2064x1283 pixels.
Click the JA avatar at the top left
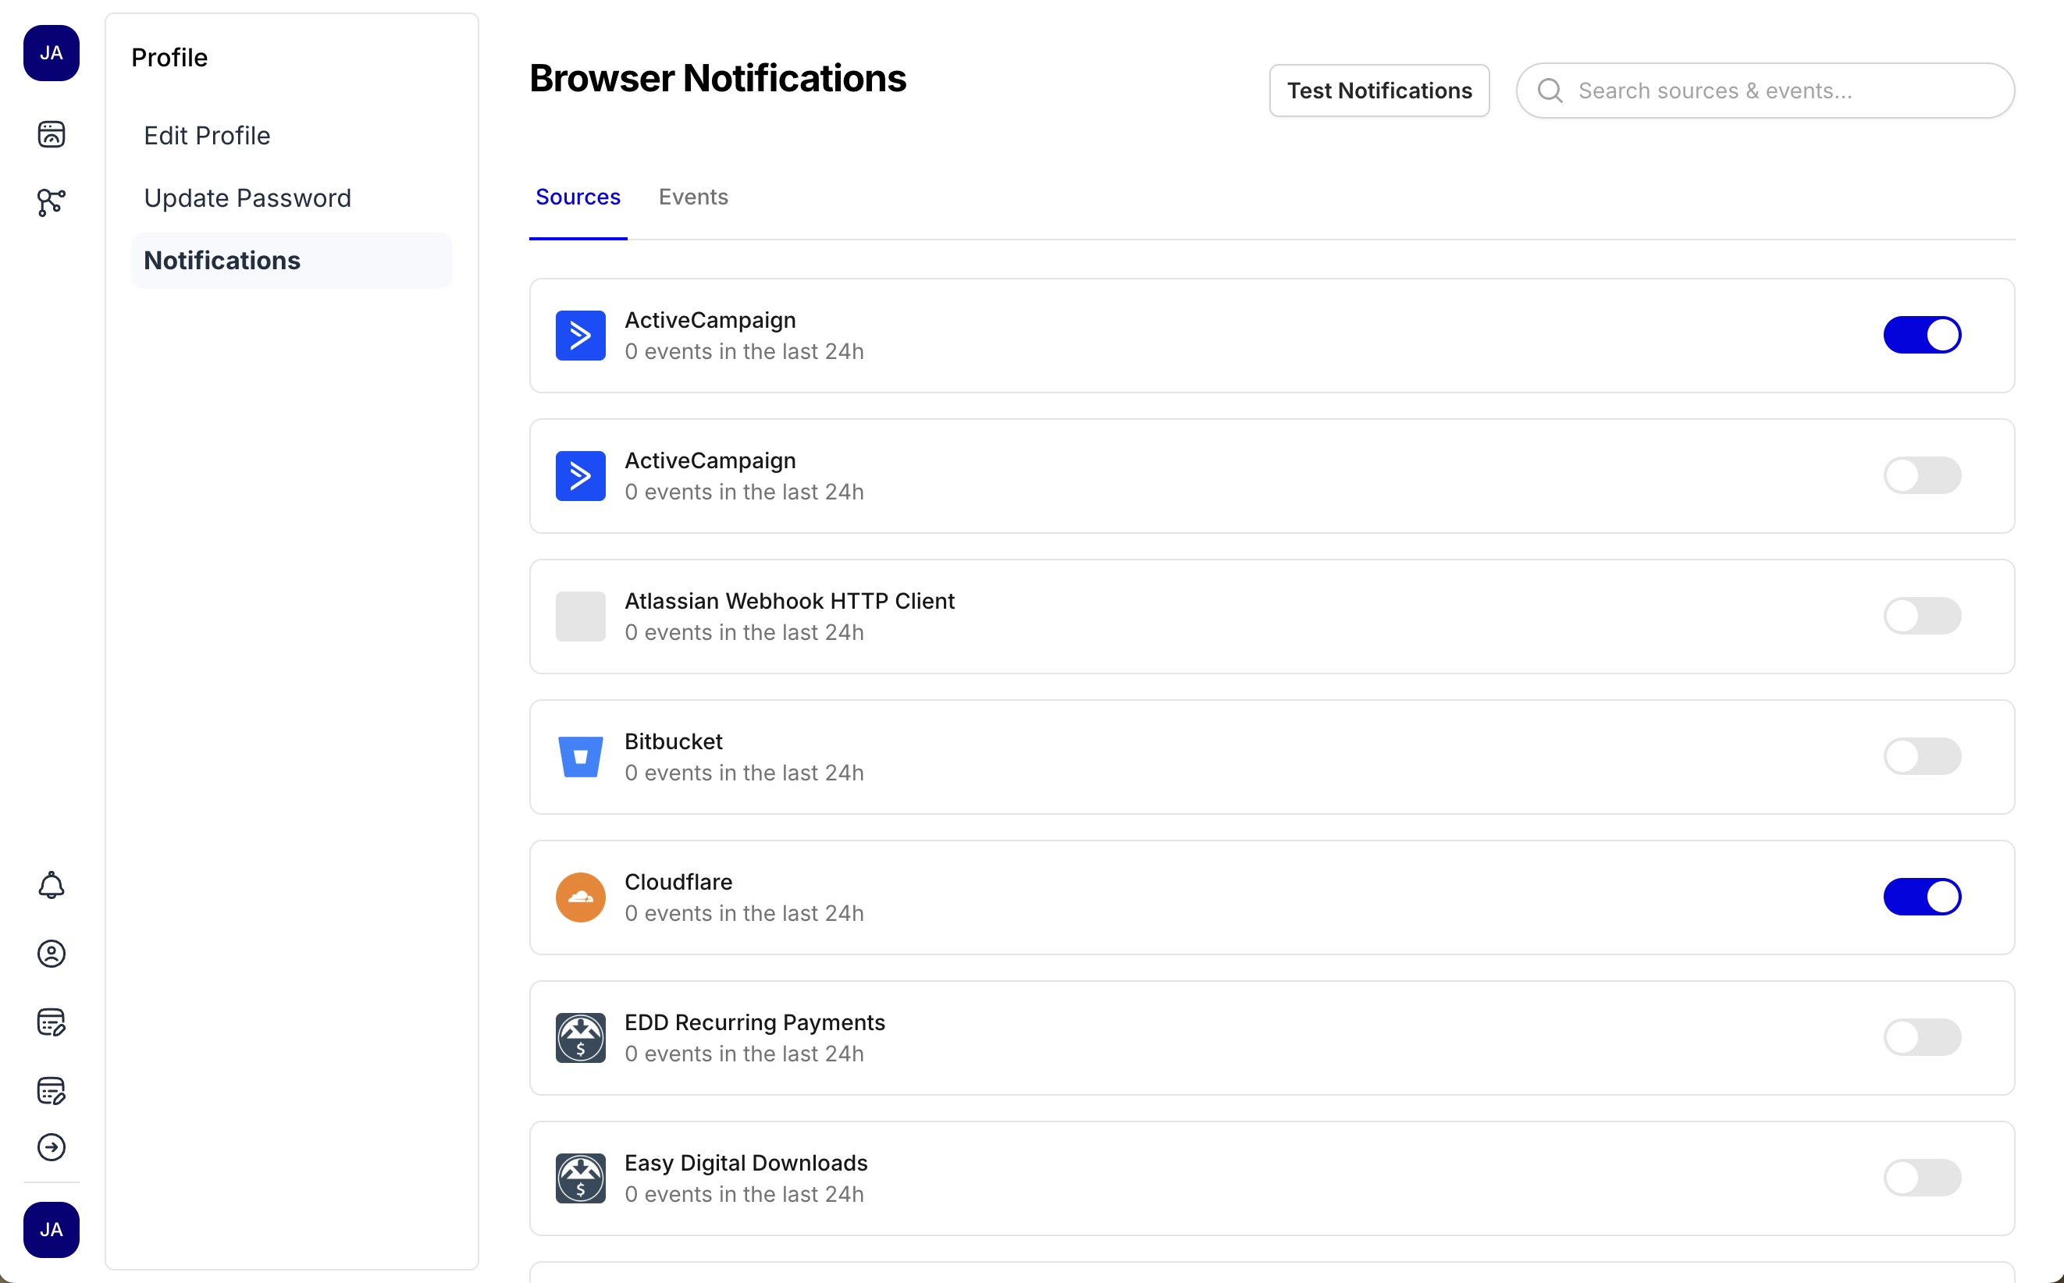click(x=51, y=53)
